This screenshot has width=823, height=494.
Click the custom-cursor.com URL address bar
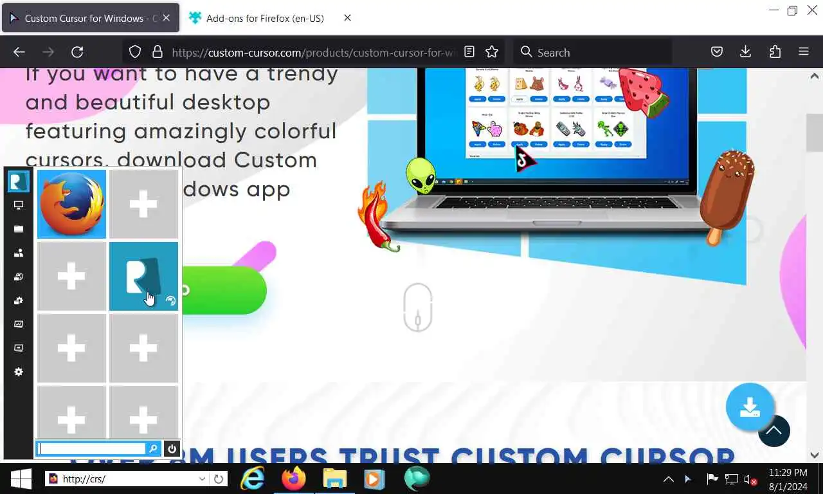coord(315,52)
